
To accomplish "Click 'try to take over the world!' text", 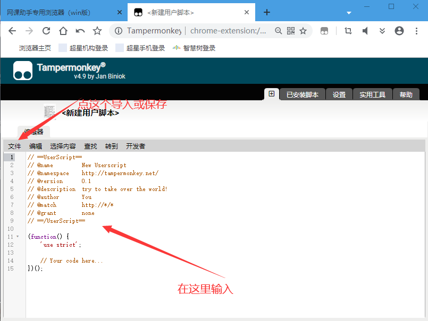I will [x=124, y=189].
